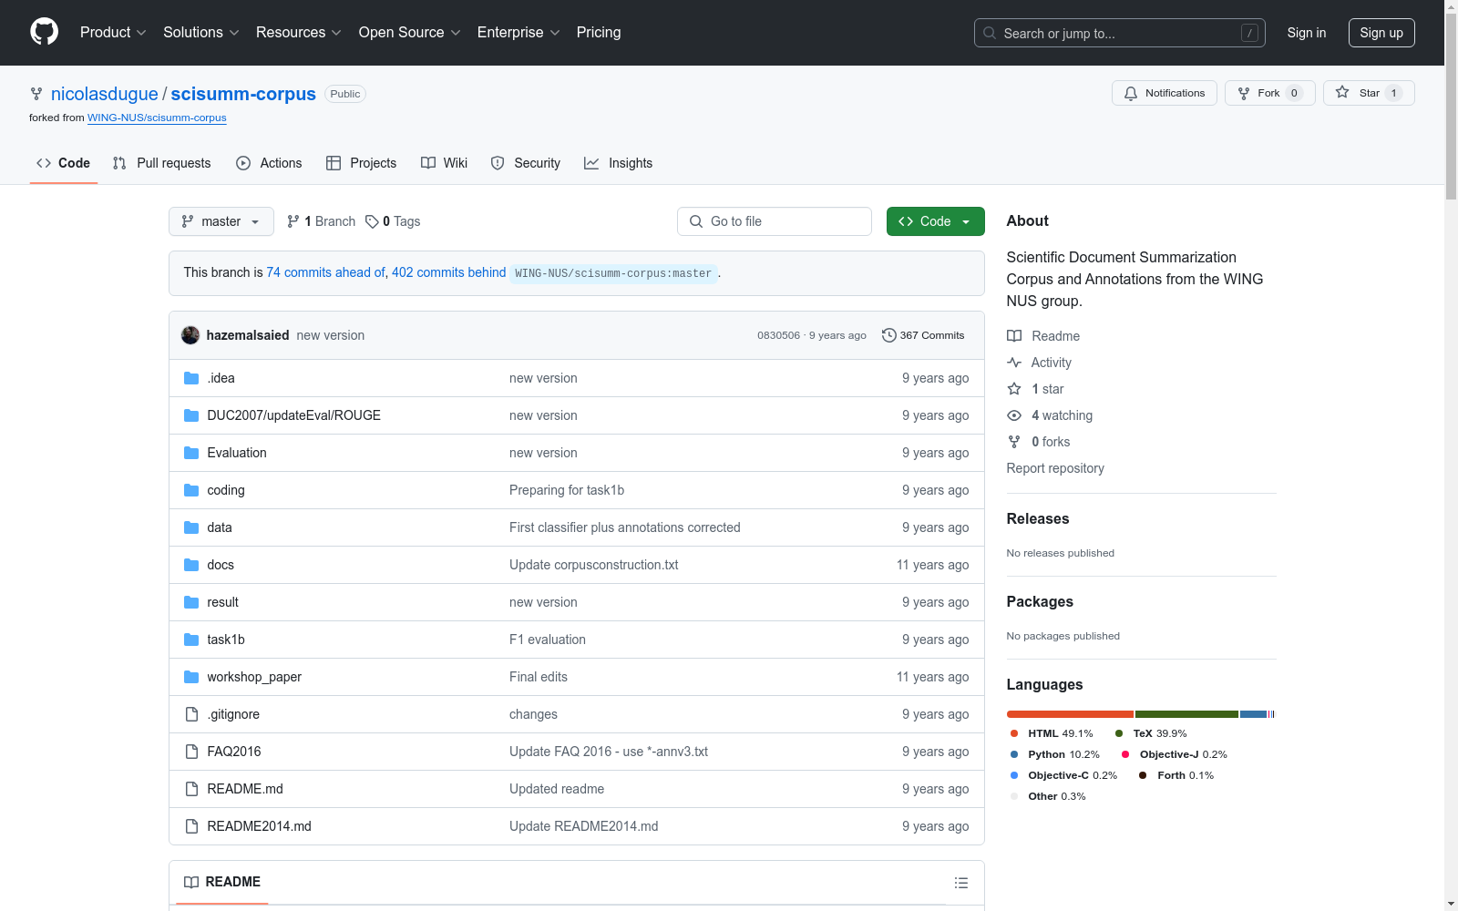Click the hazemalsaied avatar image
The height and width of the screenshot is (911, 1458).
[190, 335]
